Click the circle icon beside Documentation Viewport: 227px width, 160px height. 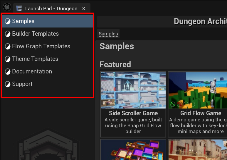[8, 71]
